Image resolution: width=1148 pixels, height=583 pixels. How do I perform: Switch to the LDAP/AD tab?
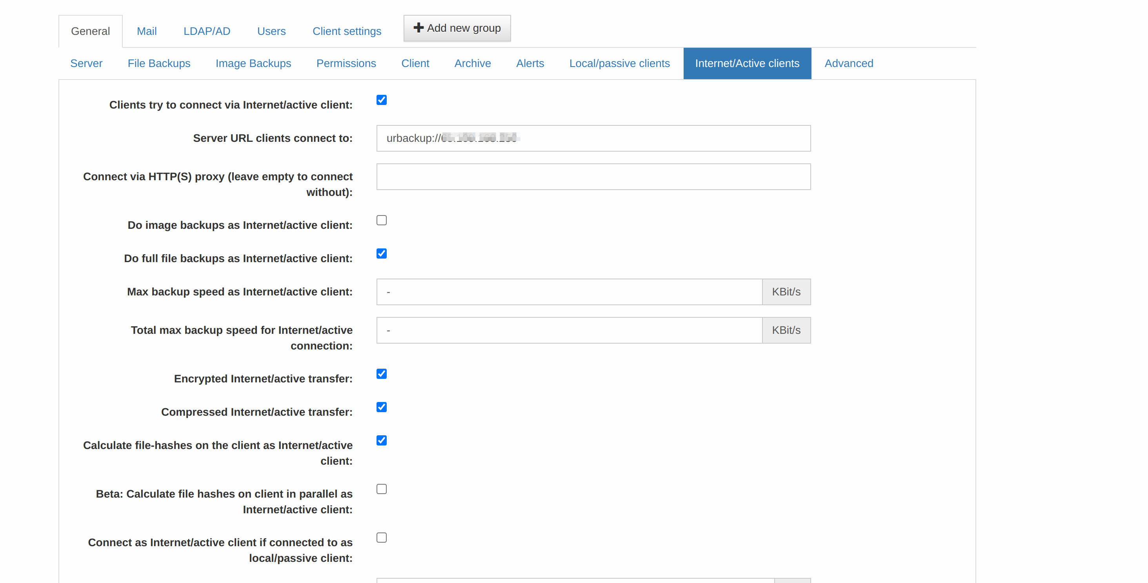pyautogui.click(x=207, y=31)
